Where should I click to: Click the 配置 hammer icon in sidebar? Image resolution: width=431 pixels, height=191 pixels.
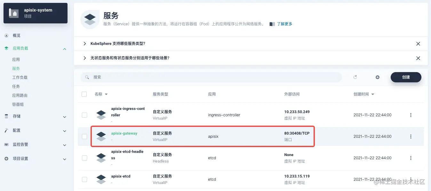click(6, 130)
